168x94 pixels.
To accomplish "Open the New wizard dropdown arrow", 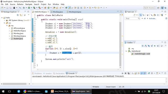I will 5,8.
